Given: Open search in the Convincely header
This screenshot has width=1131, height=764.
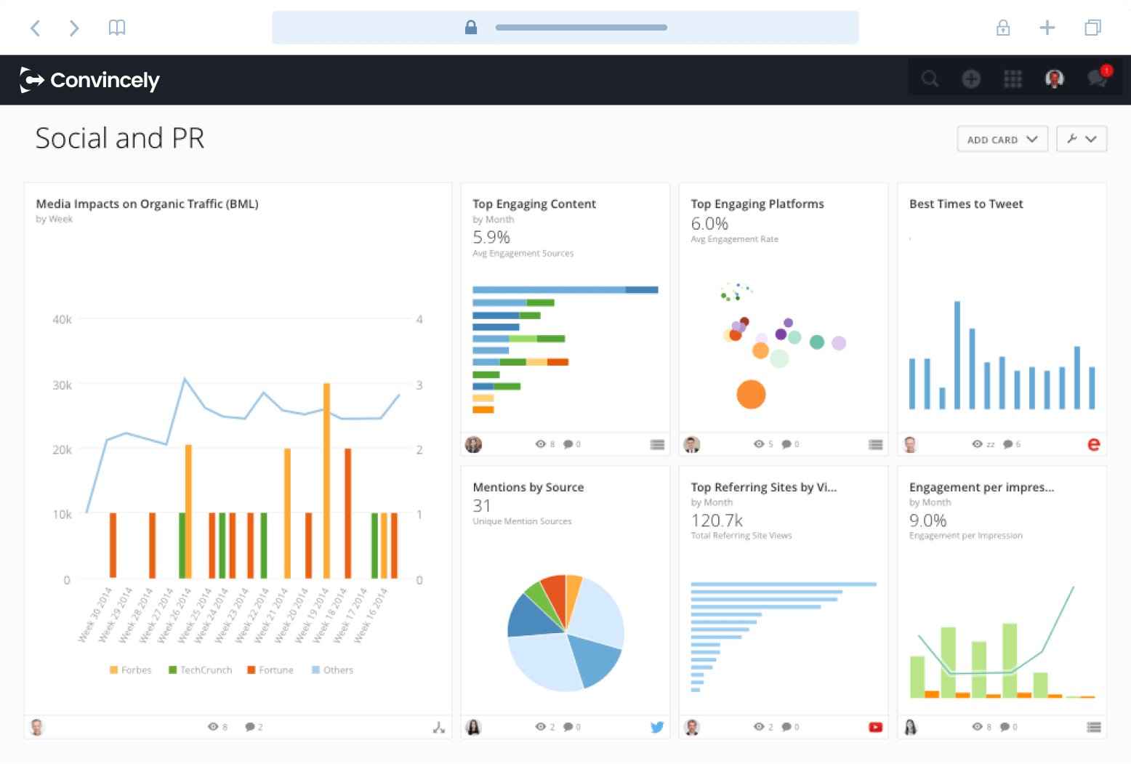Looking at the screenshot, I should pos(930,79).
